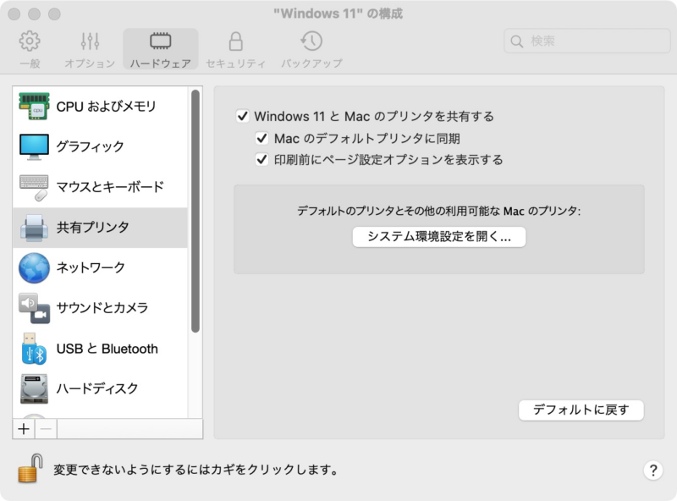
Task: Select the USB と Bluetooth label in the sidebar
Action: tap(107, 349)
